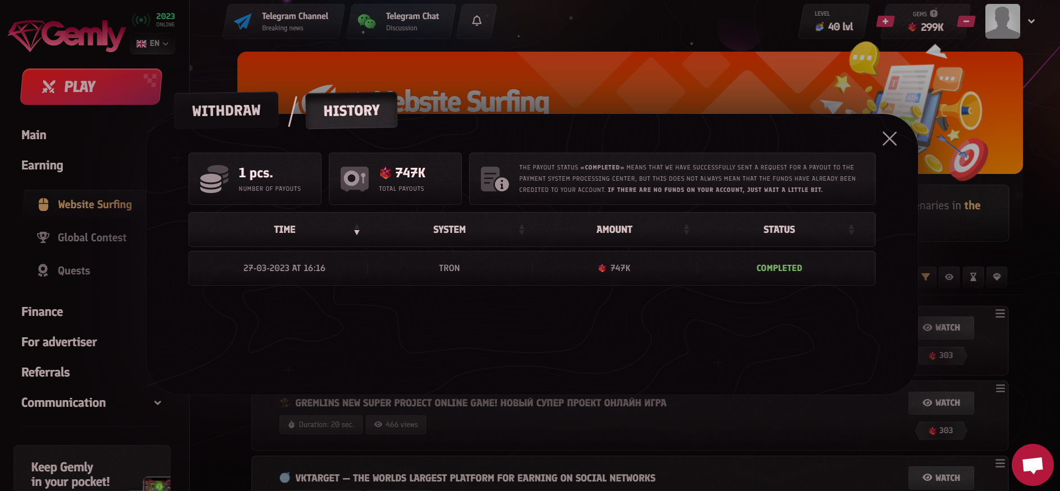Open the For advertiser section

59,342
